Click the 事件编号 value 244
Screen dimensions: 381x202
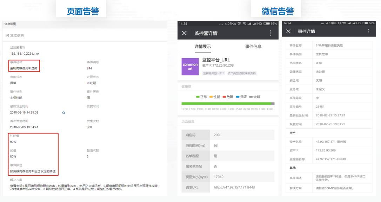click(x=89, y=68)
